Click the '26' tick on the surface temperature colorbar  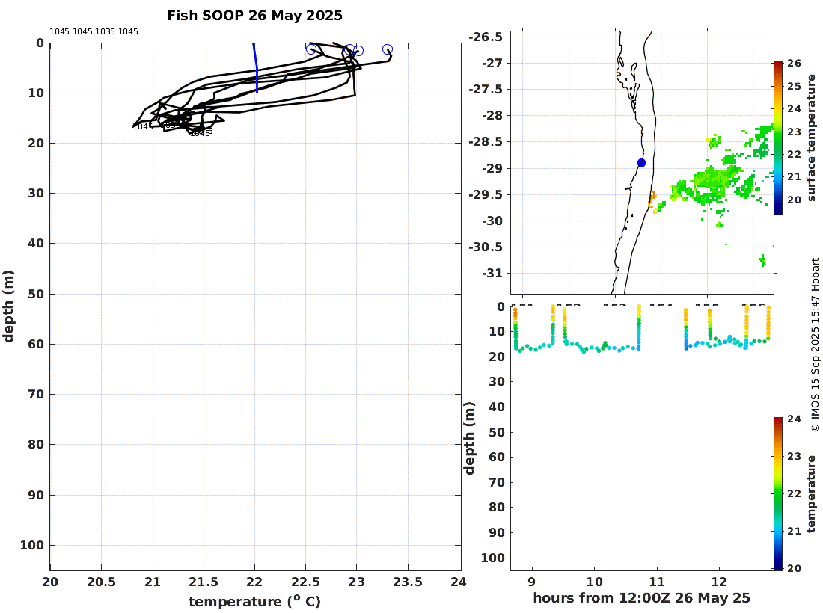click(x=794, y=64)
